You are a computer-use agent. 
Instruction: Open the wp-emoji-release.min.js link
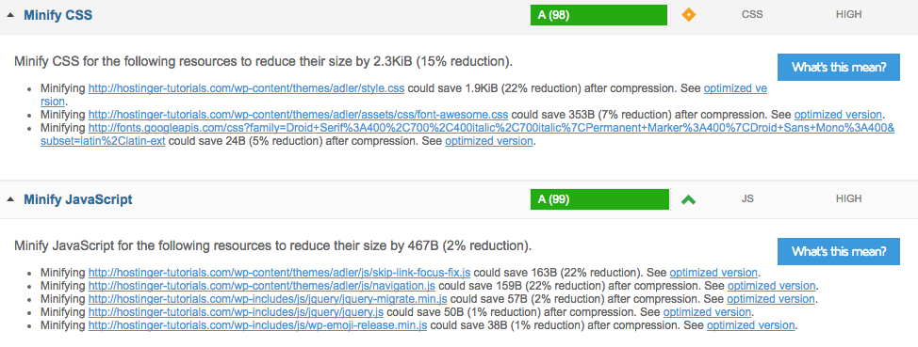(257, 324)
